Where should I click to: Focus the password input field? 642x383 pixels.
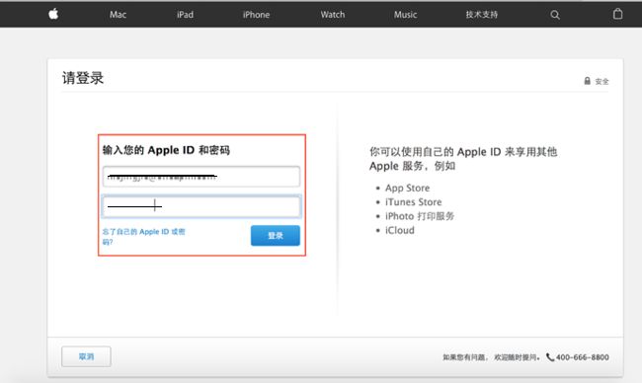(201, 206)
